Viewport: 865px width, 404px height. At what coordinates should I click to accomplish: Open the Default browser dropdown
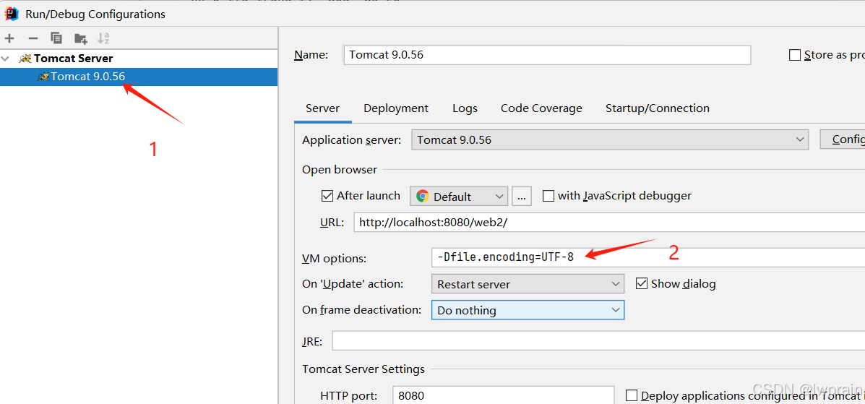click(x=458, y=197)
